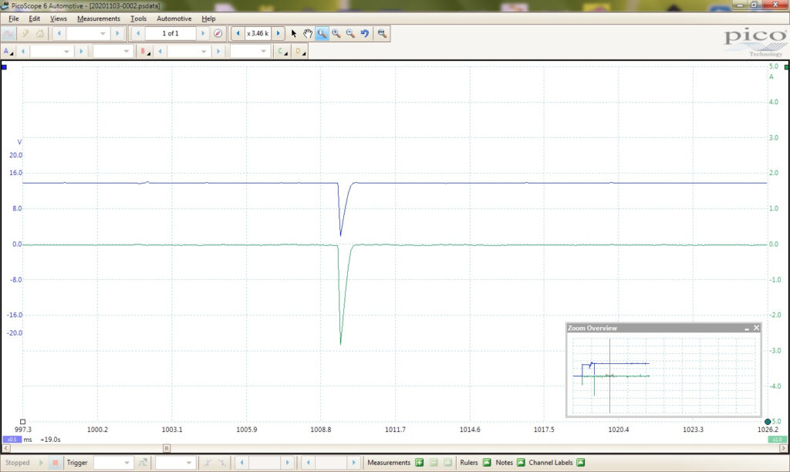The image size is (790, 472).
Task: Open Channel A range dropdown
Action: 52,51
